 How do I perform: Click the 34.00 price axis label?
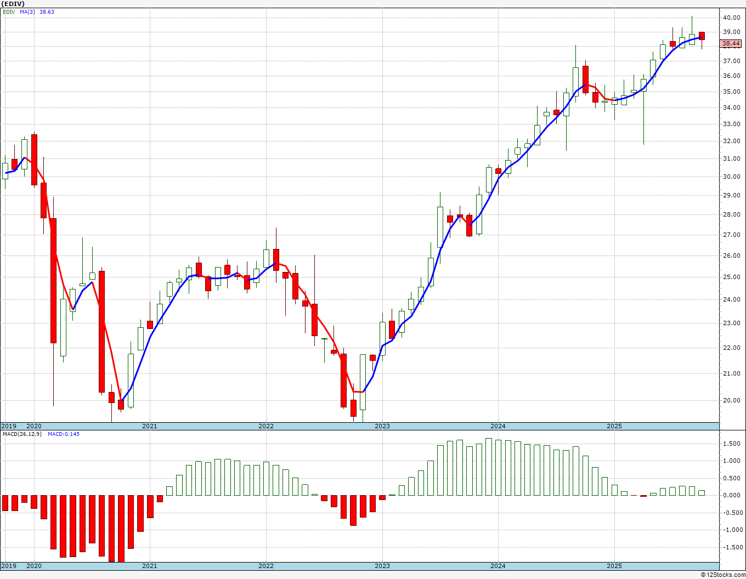(732, 107)
